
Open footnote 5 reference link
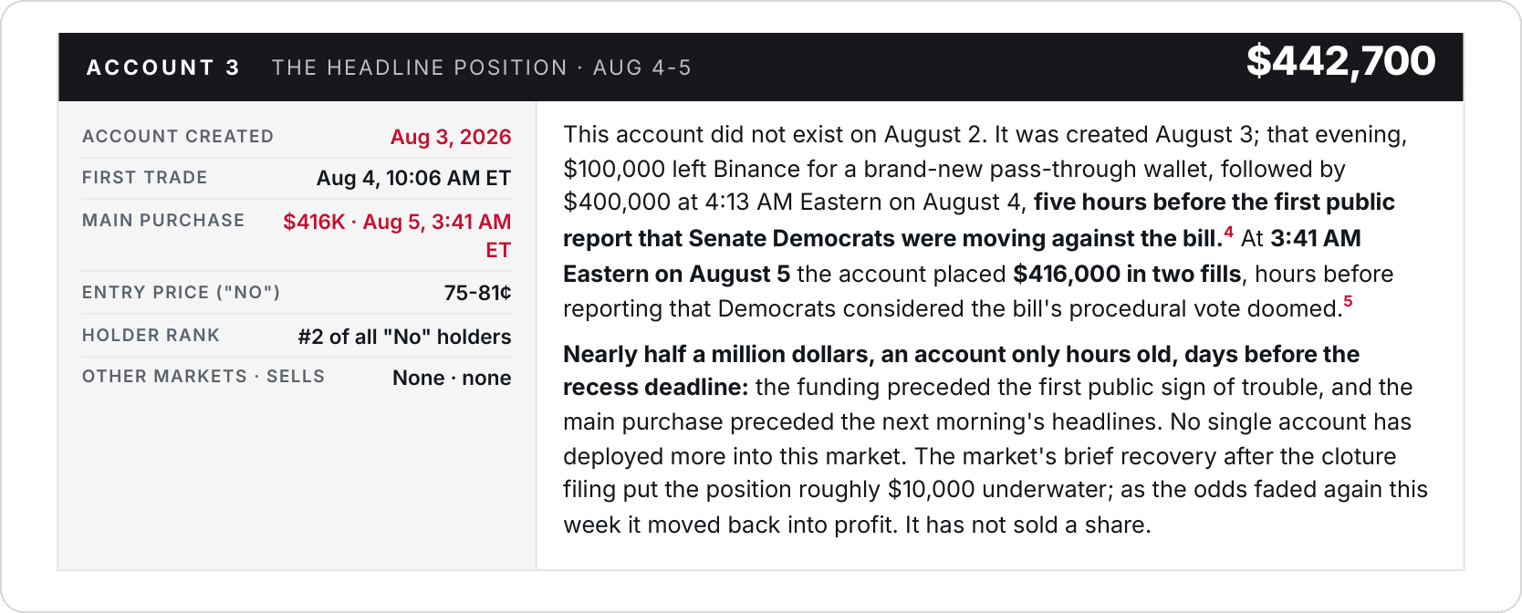1348,302
